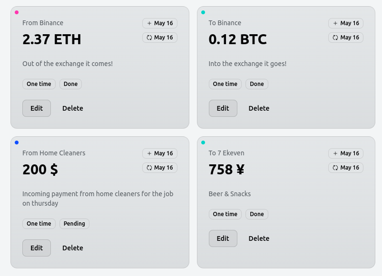382x276 pixels.
Task: Toggle the Pending status on Home Cleaners card
Action: [74, 224]
